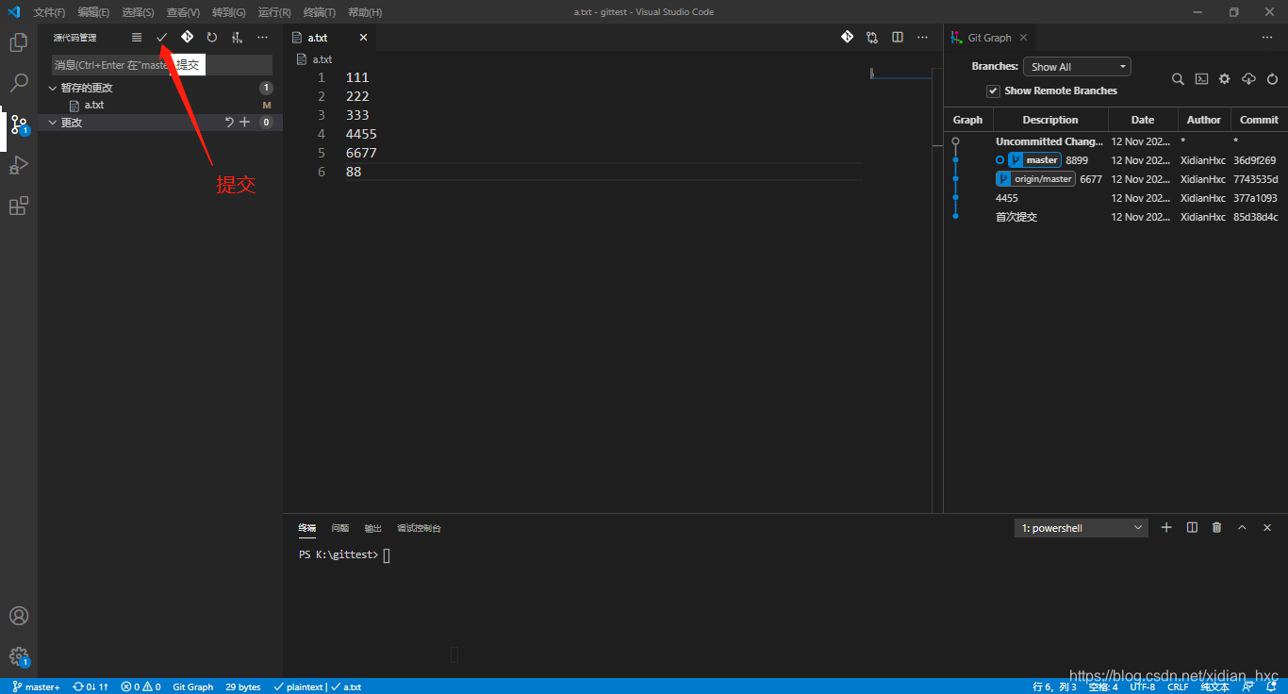Open the Run and Debug view
1288x694 pixels.
[18, 165]
